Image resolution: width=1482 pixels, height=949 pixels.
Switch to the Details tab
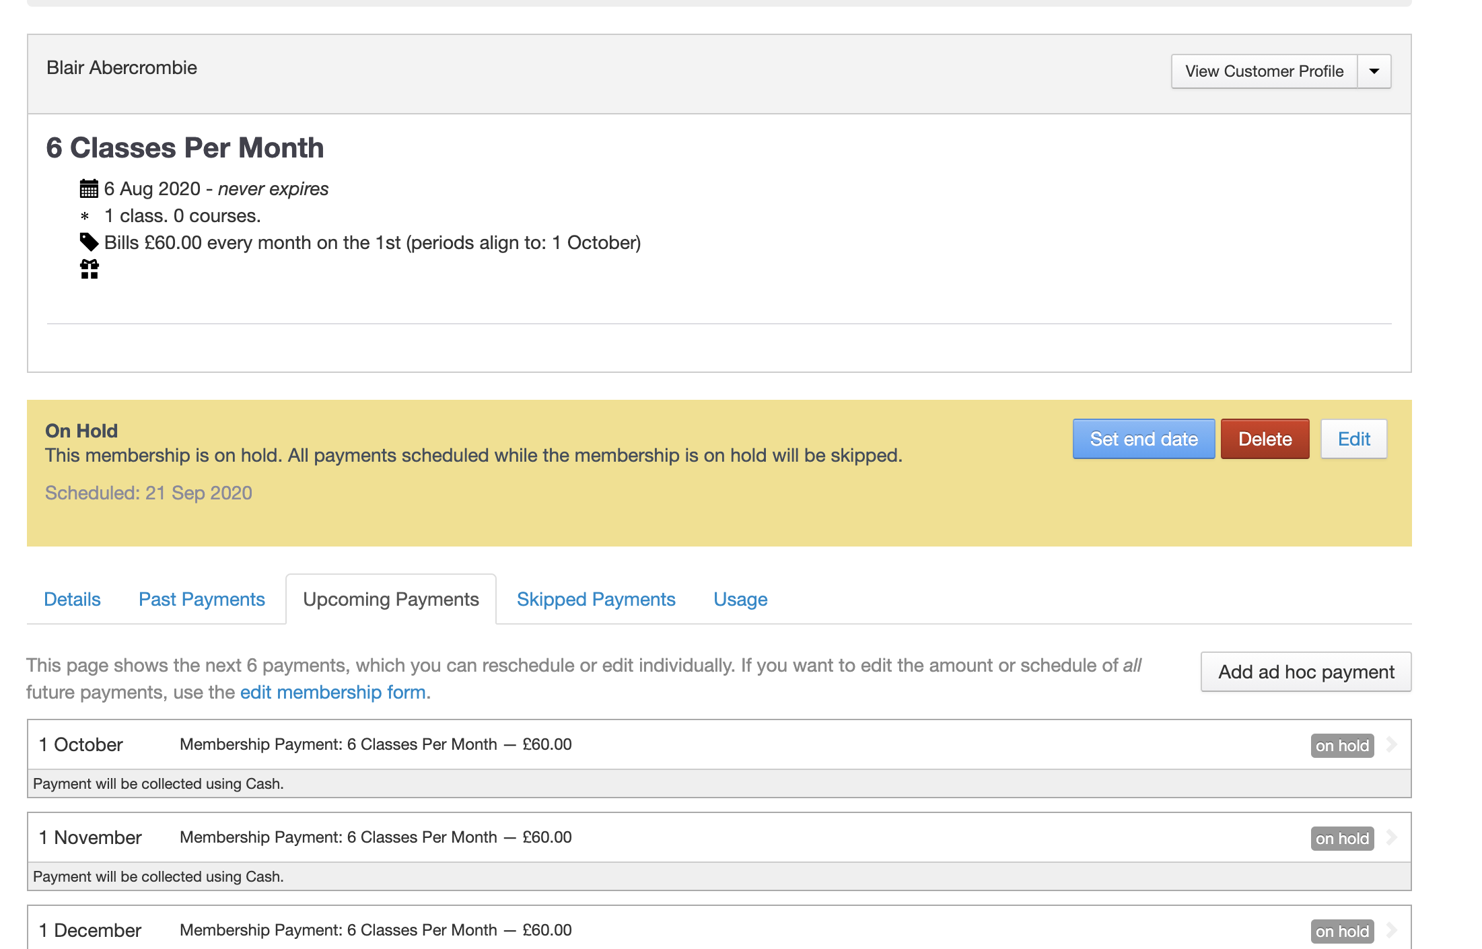click(x=72, y=599)
